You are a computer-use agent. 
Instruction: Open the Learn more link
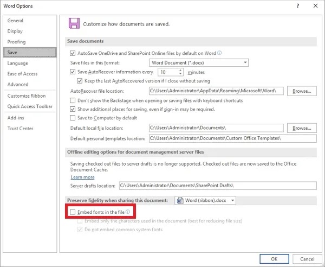(82, 177)
